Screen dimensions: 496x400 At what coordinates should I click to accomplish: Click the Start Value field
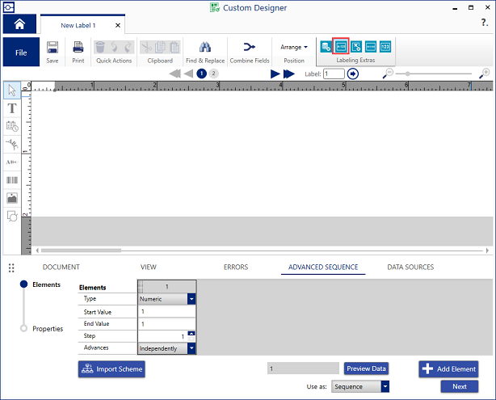[x=166, y=312]
